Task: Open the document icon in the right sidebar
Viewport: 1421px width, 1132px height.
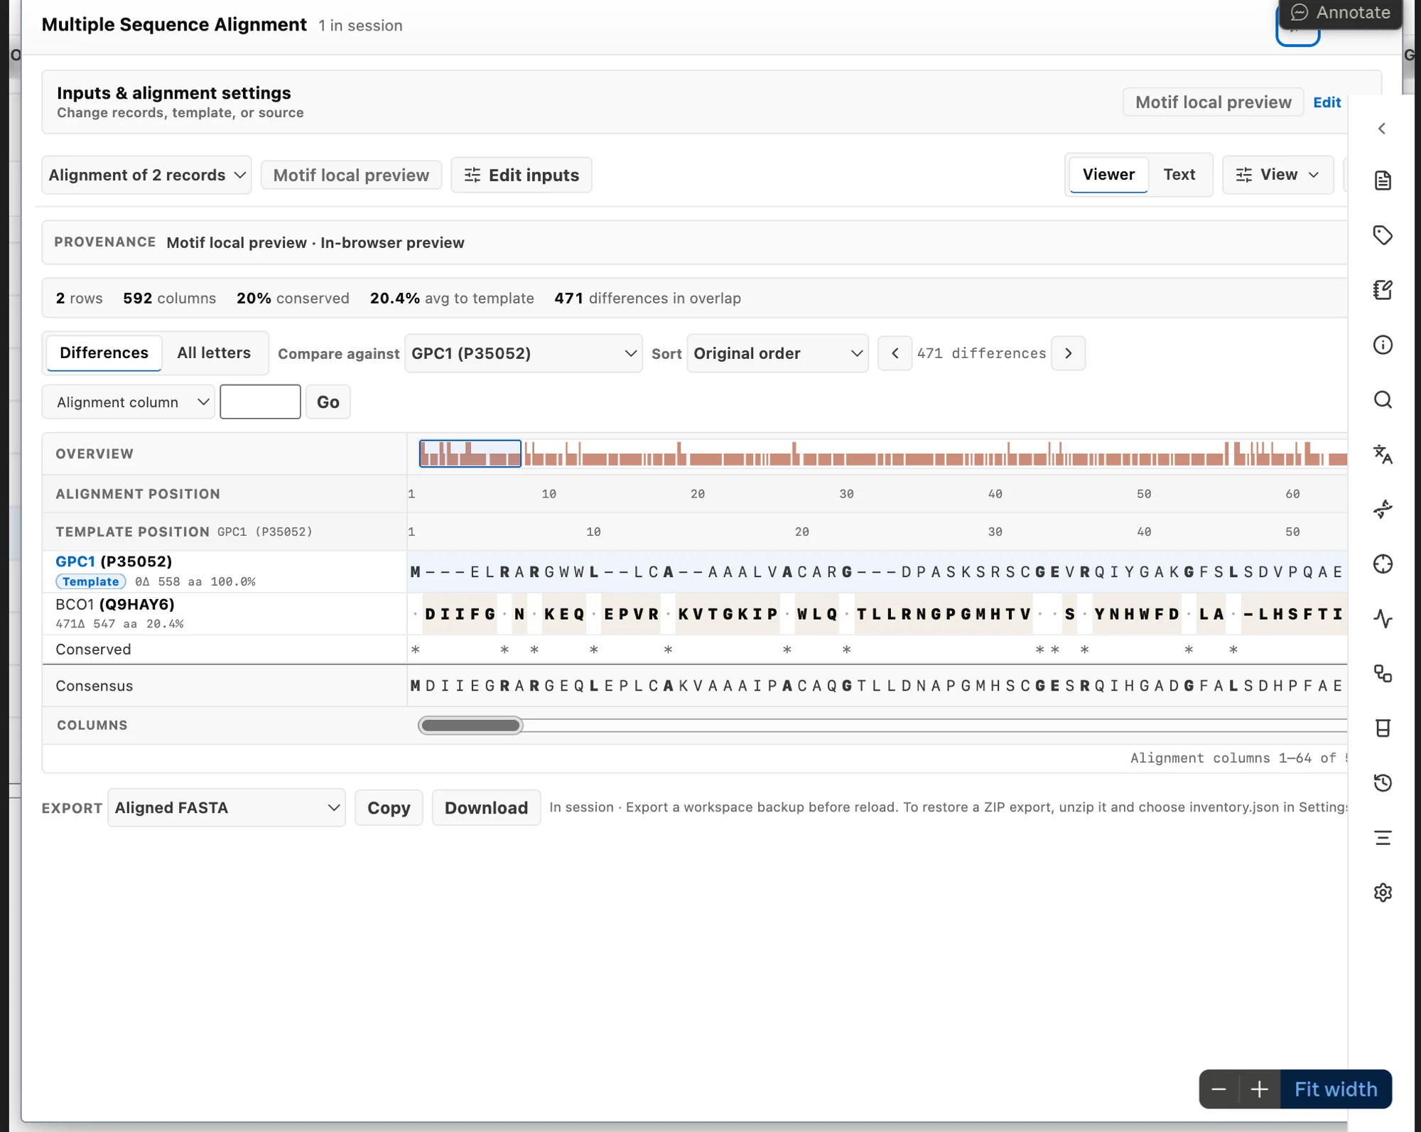Action: point(1383,180)
